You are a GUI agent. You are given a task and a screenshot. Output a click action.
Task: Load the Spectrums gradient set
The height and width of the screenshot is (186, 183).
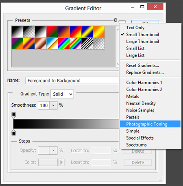[x=150, y=145]
